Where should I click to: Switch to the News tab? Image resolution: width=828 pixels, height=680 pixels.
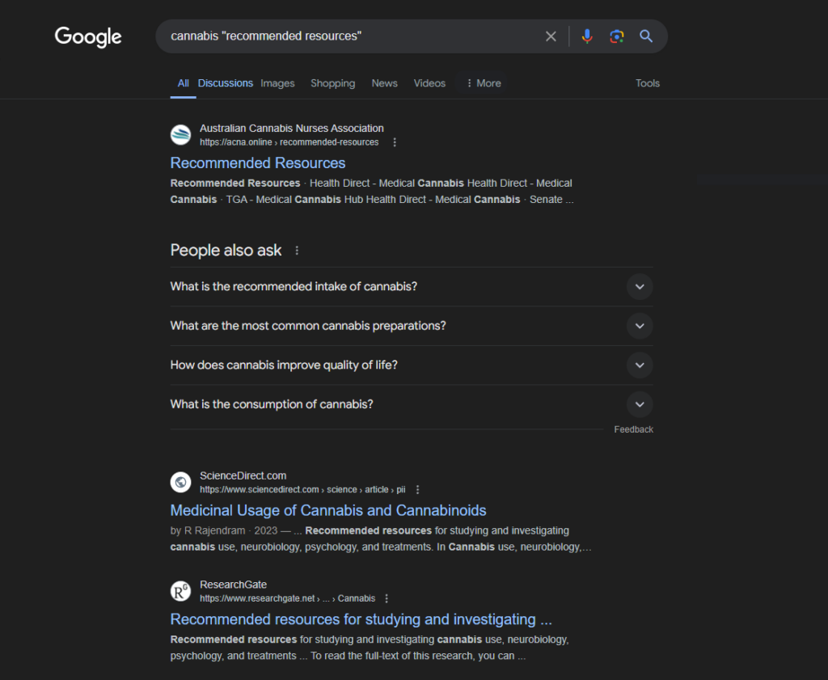pos(384,82)
